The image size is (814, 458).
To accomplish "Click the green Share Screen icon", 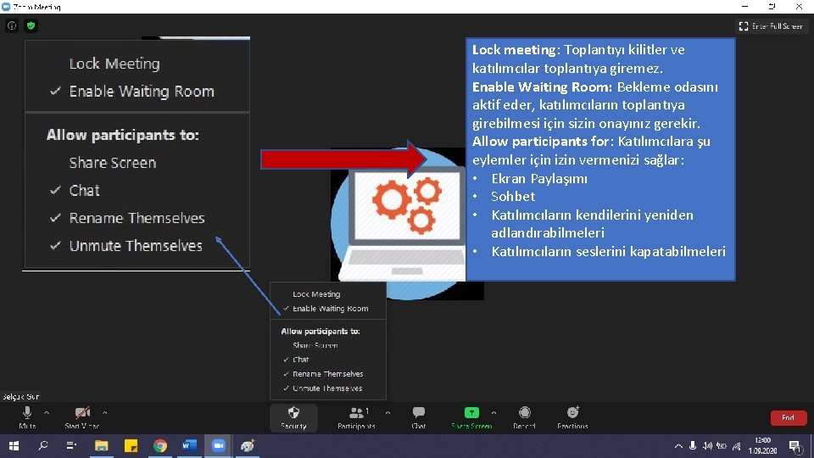I will coord(471,413).
